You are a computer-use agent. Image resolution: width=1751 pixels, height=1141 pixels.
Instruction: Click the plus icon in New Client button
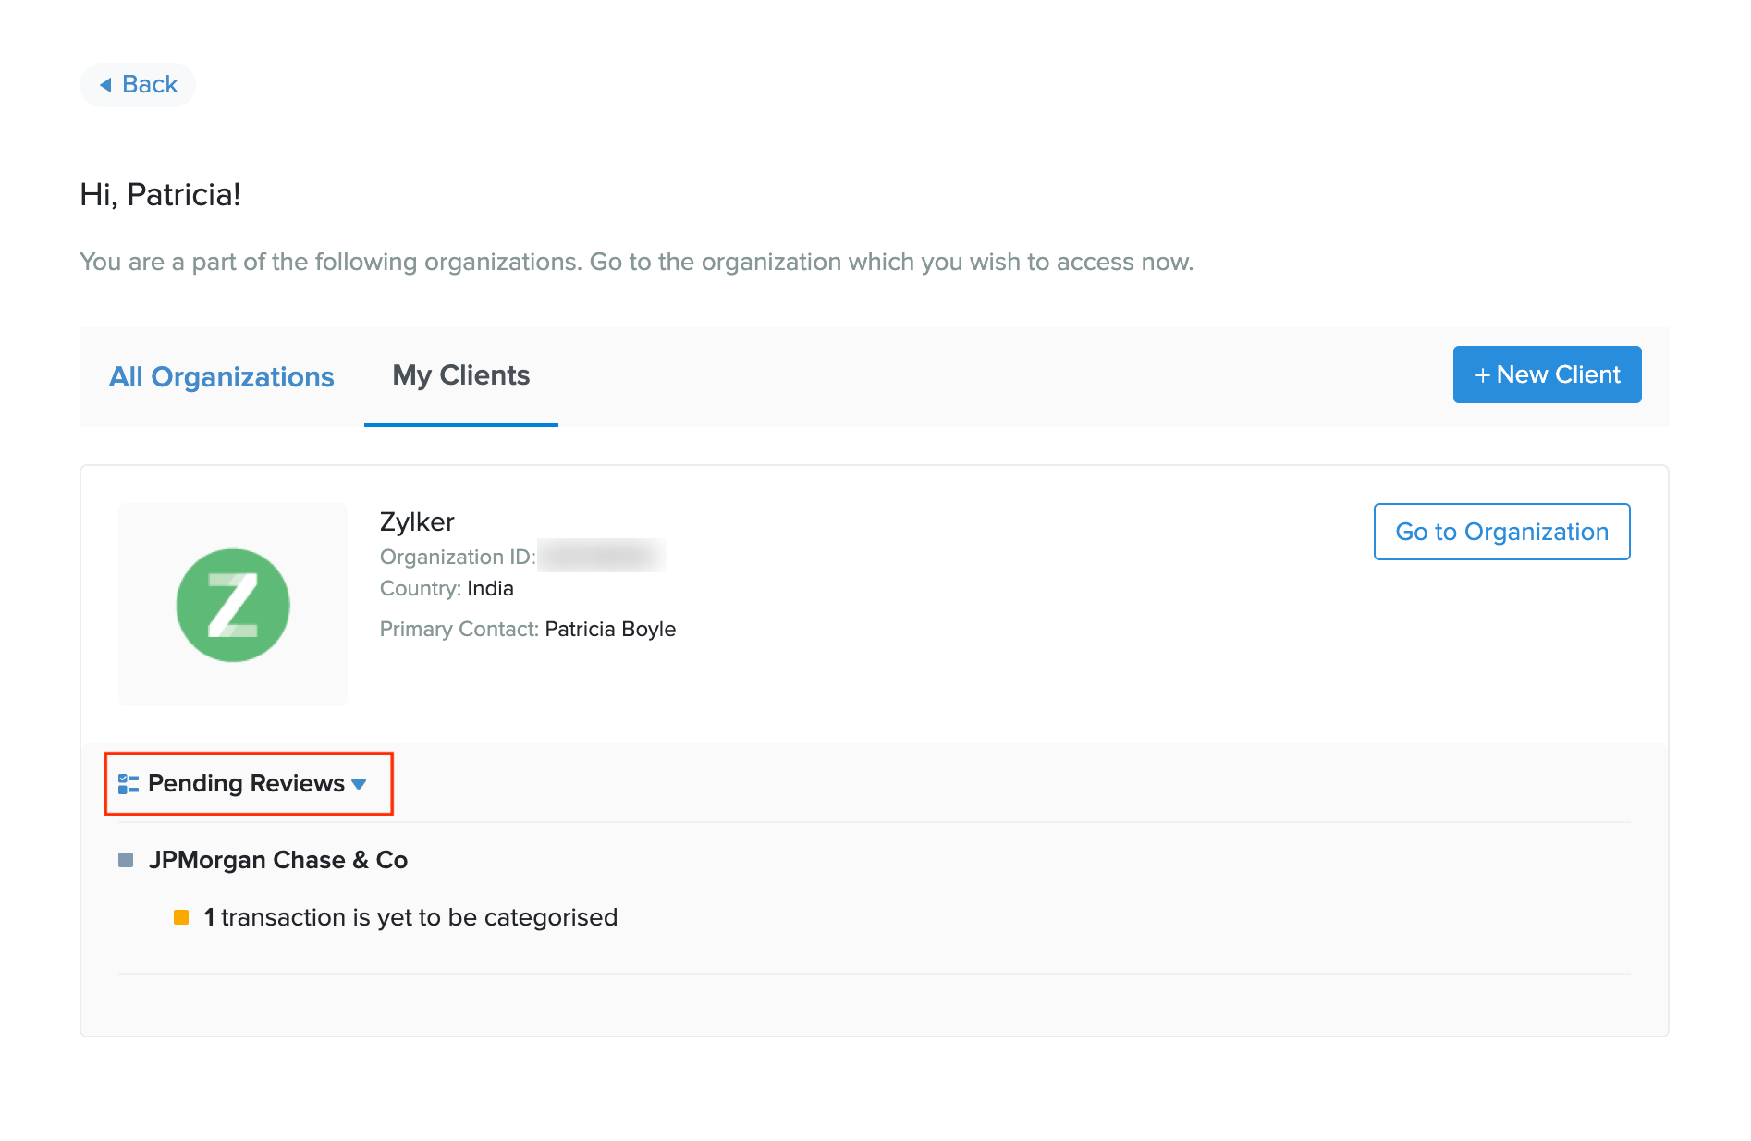pyautogui.click(x=1483, y=374)
